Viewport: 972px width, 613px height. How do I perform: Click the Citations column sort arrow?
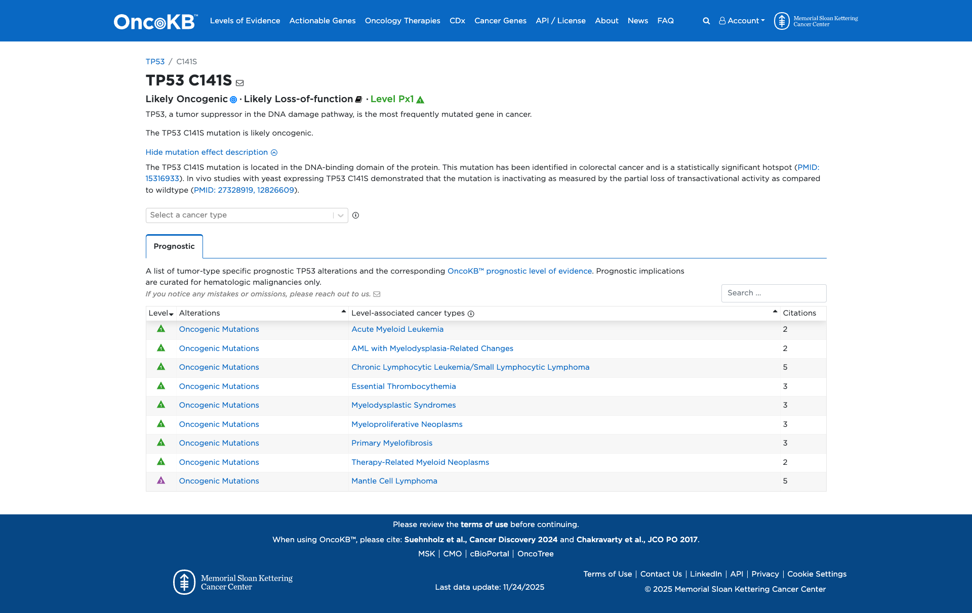tap(774, 312)
